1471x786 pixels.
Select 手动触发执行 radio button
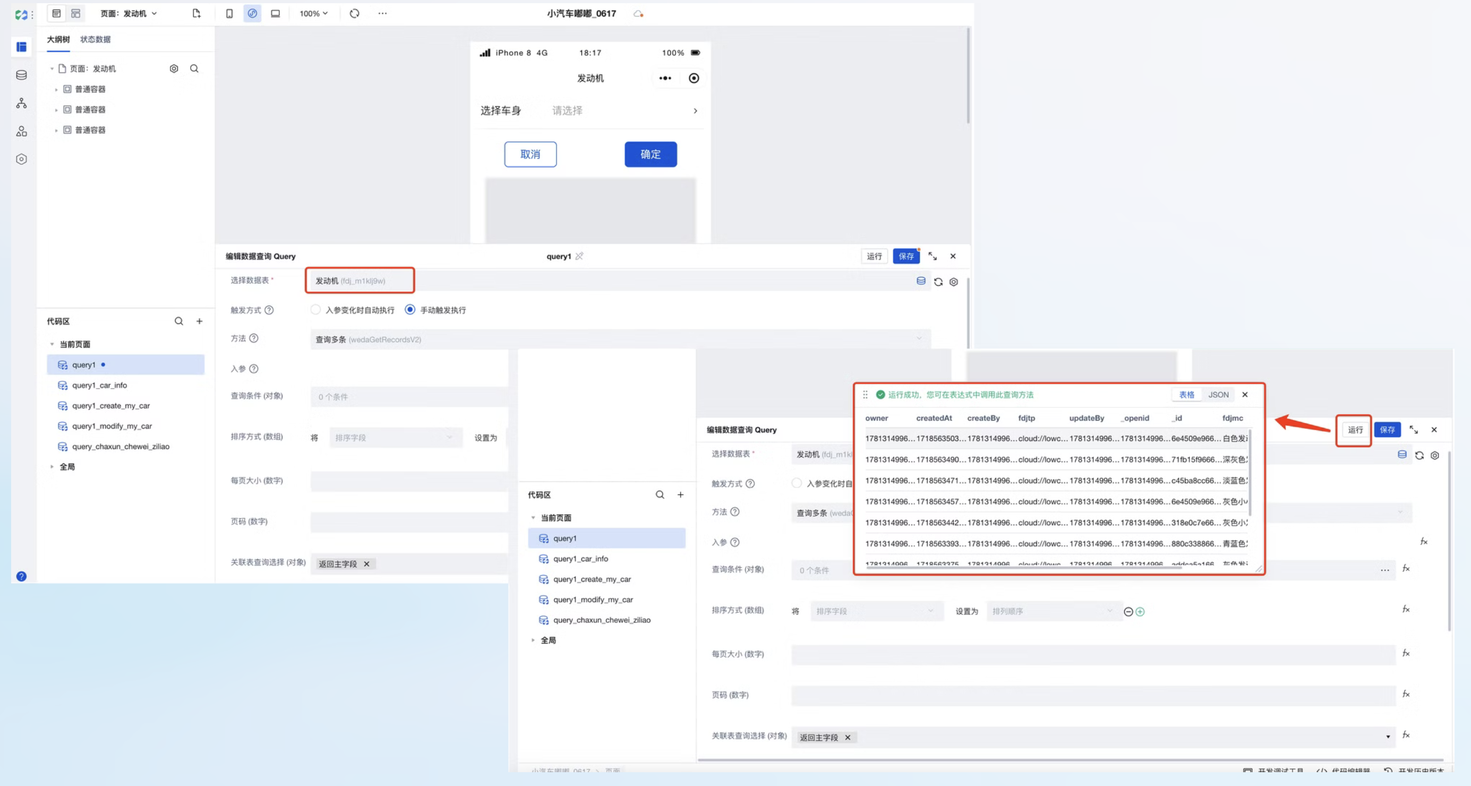click(x=410, y=310)
